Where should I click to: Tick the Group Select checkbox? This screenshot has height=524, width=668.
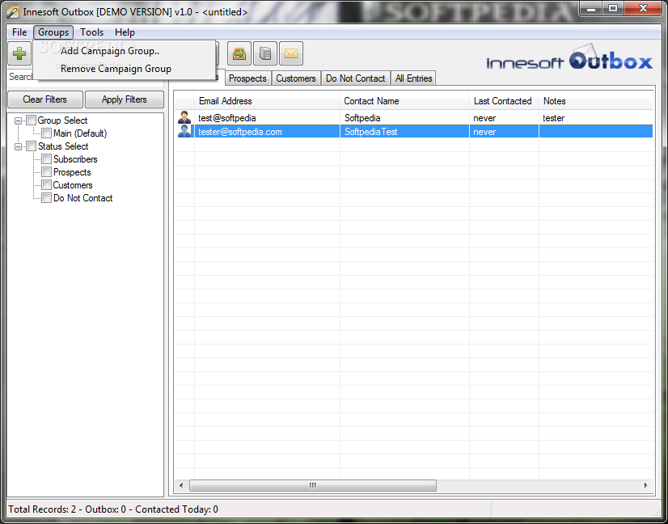[x=31, y=120]
